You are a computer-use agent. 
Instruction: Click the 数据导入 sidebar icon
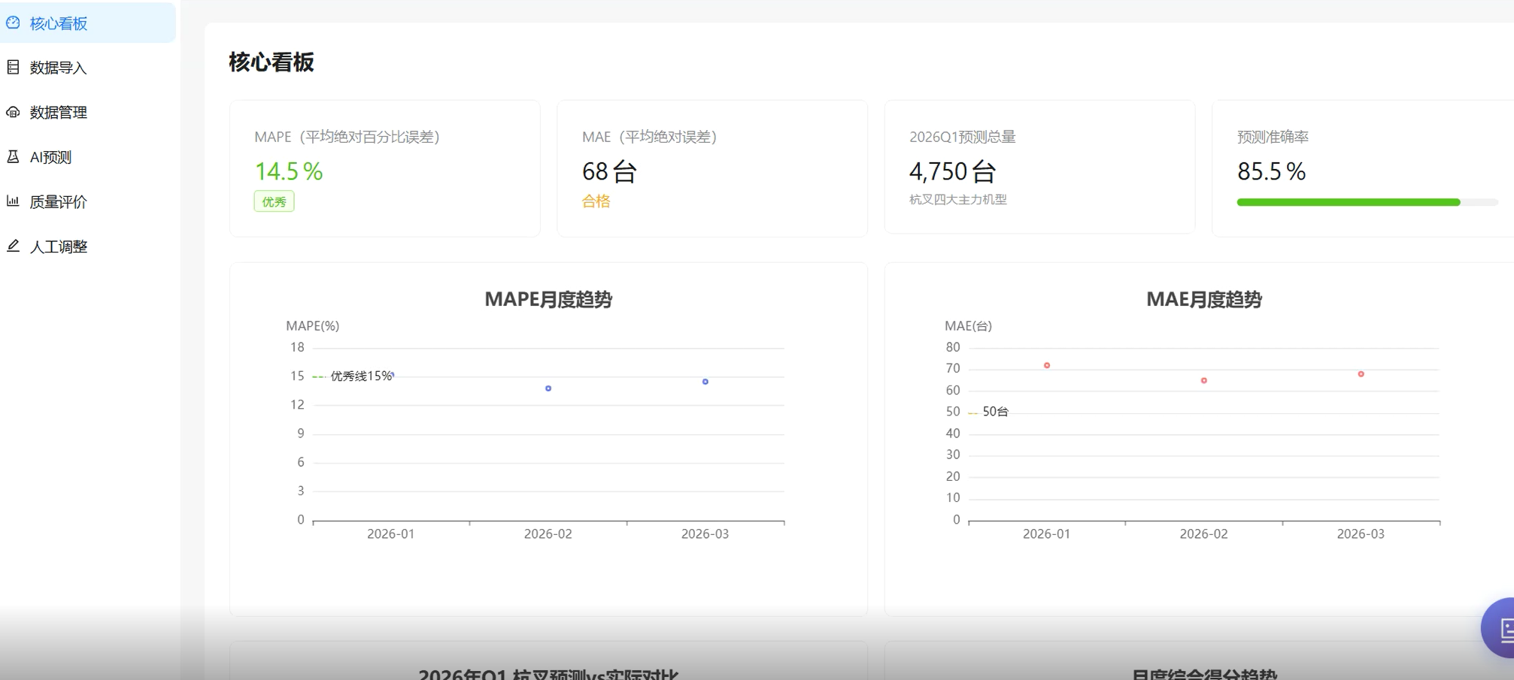[x=13, y=68]
